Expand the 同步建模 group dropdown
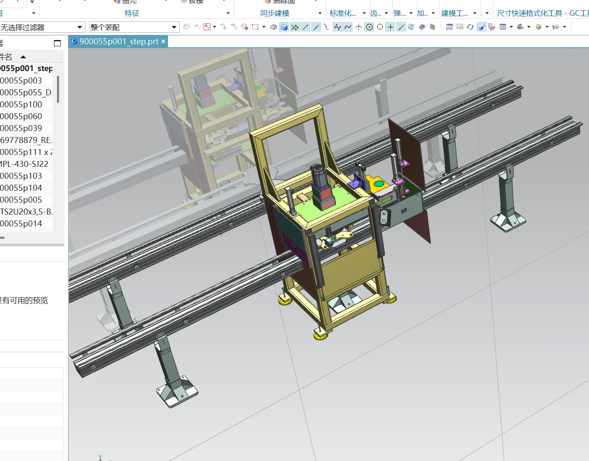589x461 pixels. click(320, 13)
